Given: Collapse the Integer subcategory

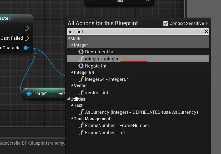Looking at the screenshot, I should [72, 45].
